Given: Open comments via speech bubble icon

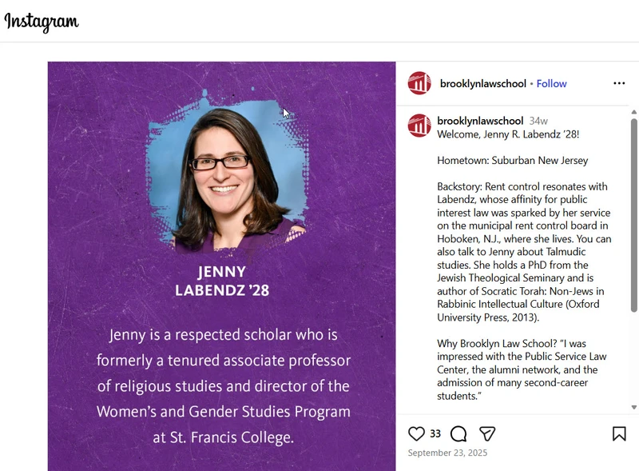Looking at the screenshot, I should point(458,433).
